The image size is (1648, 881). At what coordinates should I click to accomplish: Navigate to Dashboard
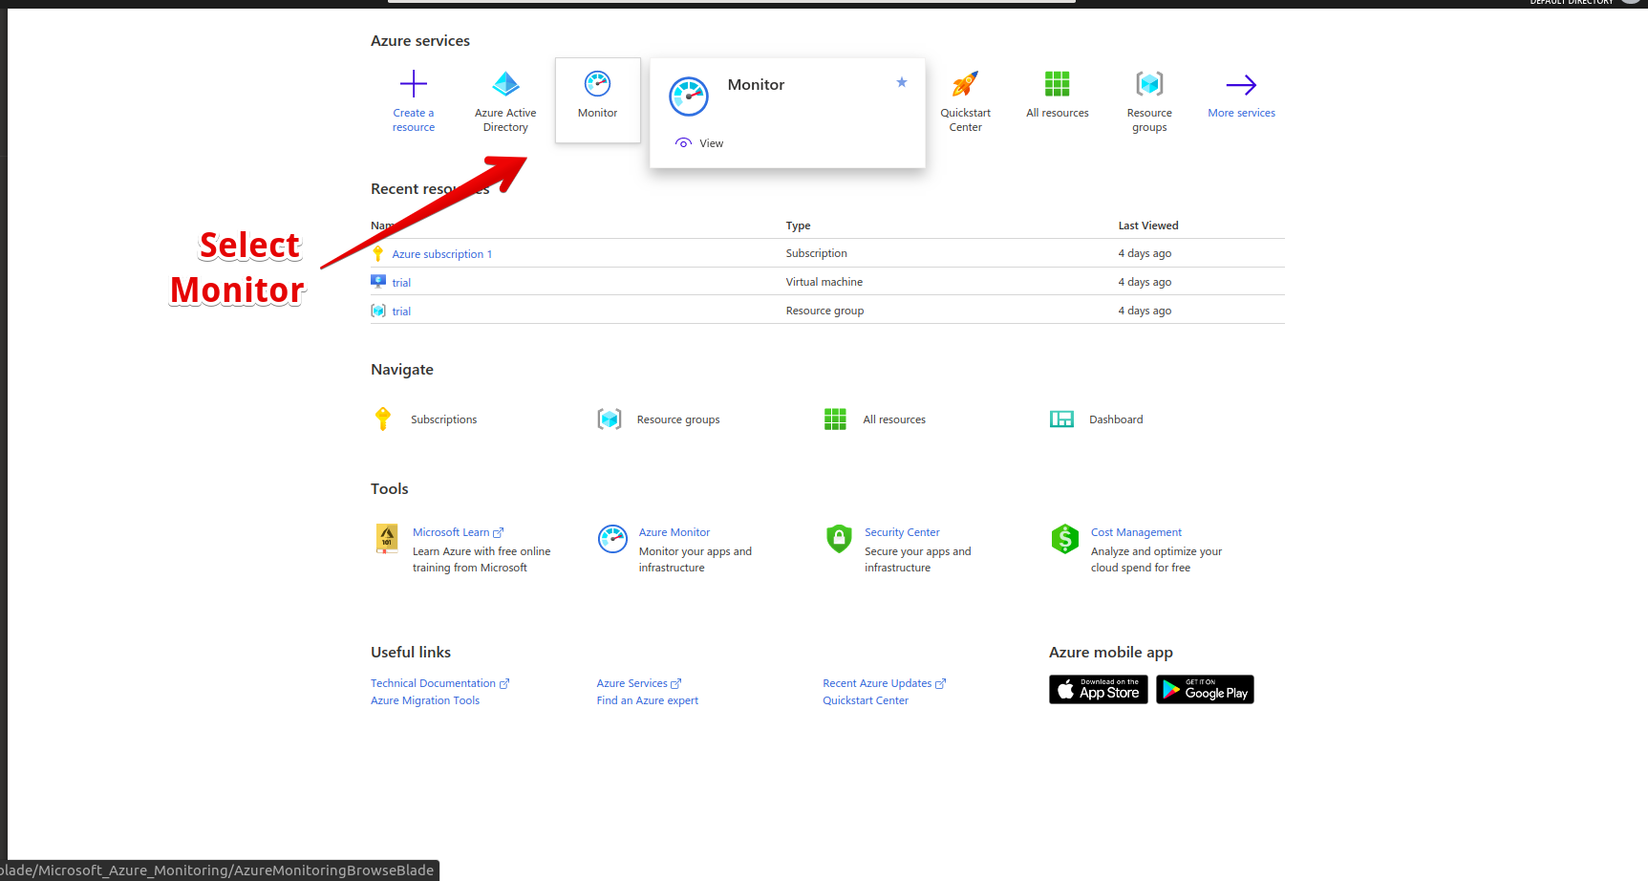click(1116, 419)
